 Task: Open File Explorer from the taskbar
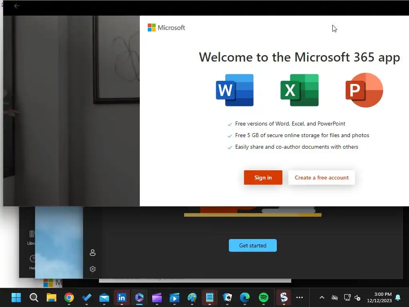pos(52,297)
